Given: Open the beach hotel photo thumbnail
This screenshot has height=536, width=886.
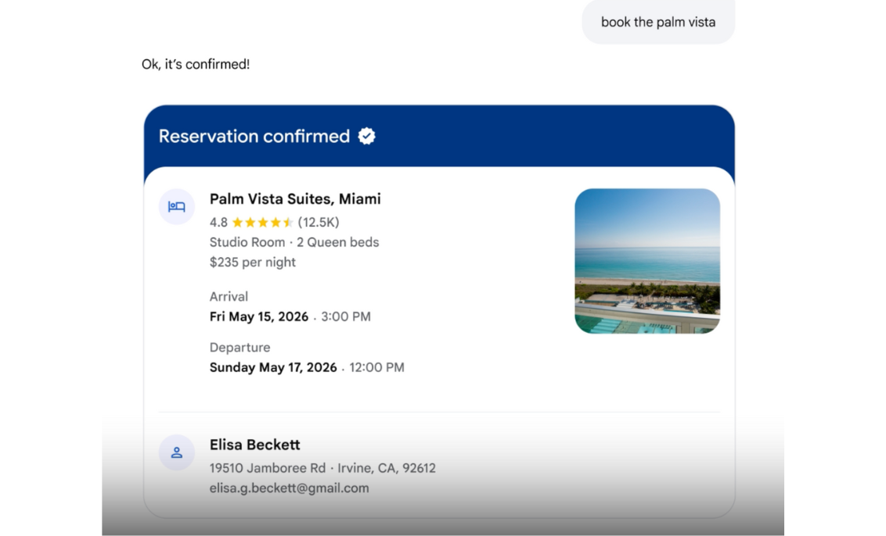Looking at the screenshot, I should (647, 261).
